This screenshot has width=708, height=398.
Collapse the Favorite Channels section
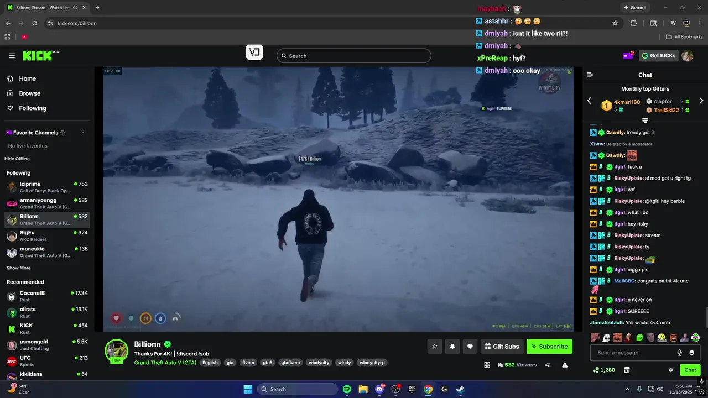pyautogui.click(x=83, y=133)
